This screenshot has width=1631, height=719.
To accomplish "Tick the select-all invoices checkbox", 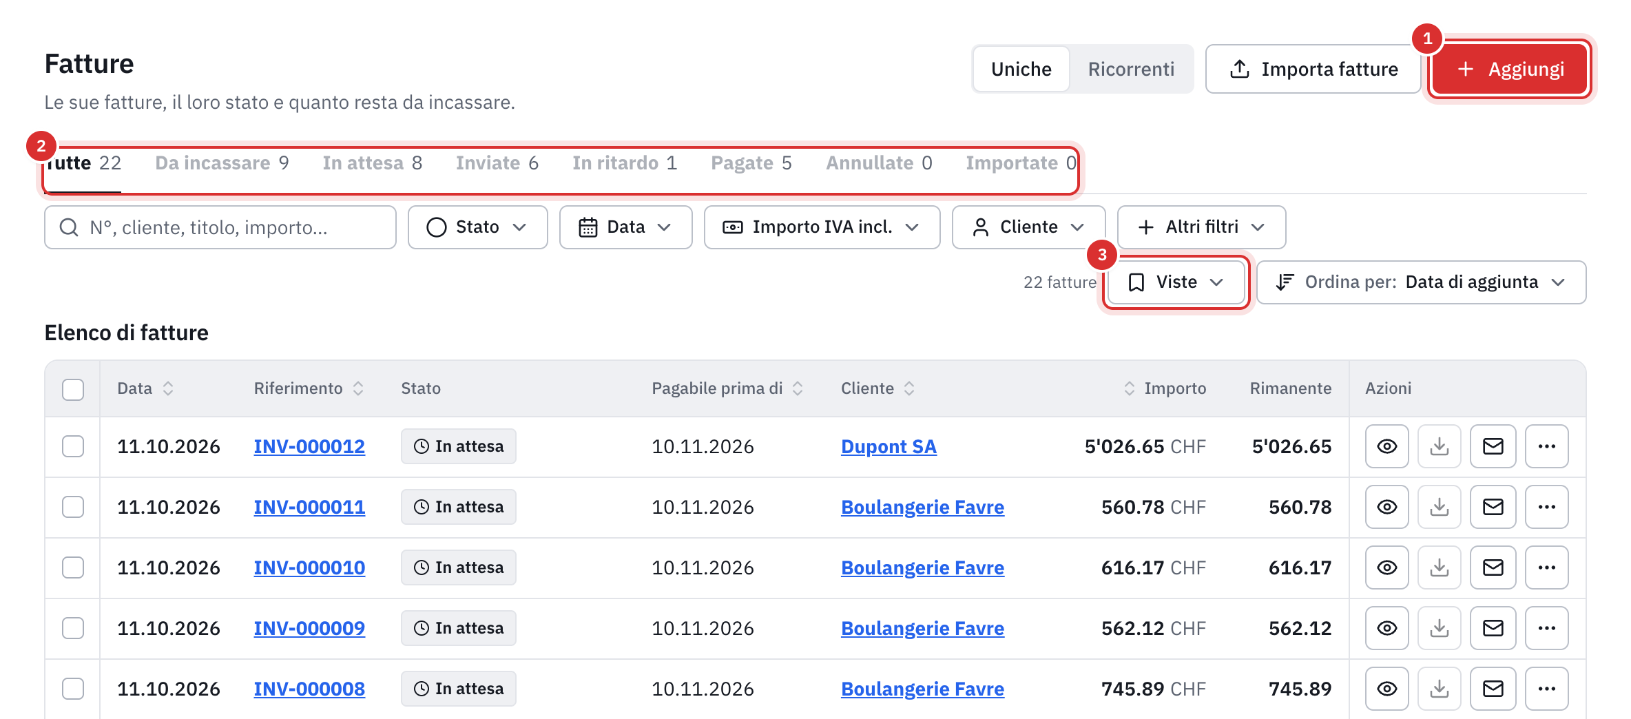I will click(x=73, y=389).
